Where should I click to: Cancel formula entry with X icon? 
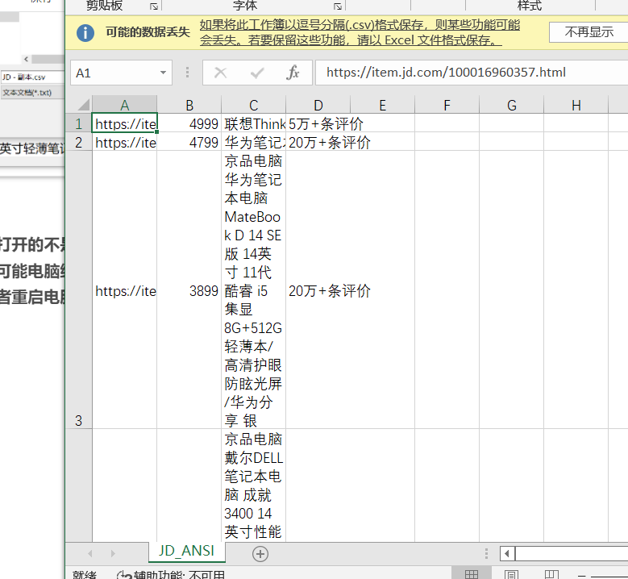220,73
